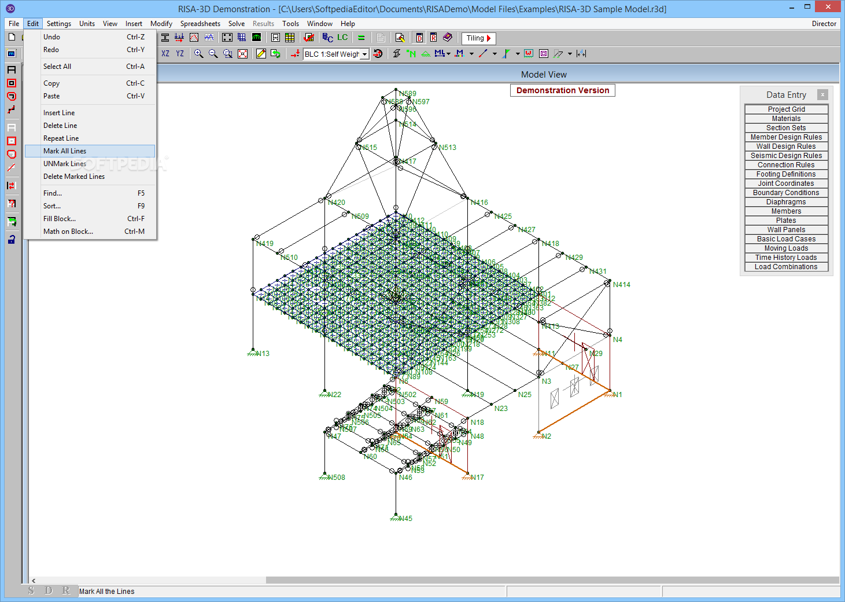The width and height of the screenshot is (845, 602).
Task: Click the red circular arrow with 3 icon
Action: point(378,54)
